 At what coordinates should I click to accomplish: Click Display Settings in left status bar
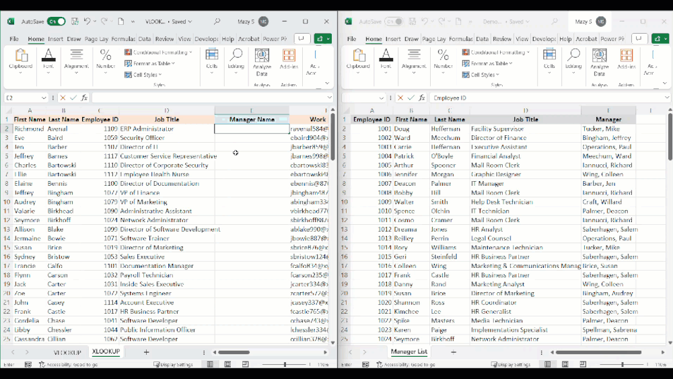tap(174, 364)
